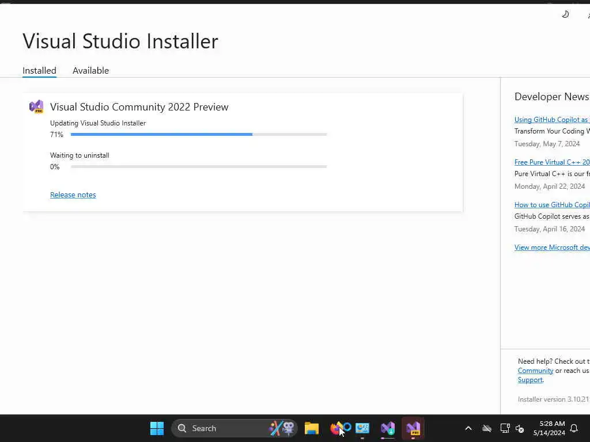
Task: Open the Windows Start menu
Action: [x=157, y=428]
